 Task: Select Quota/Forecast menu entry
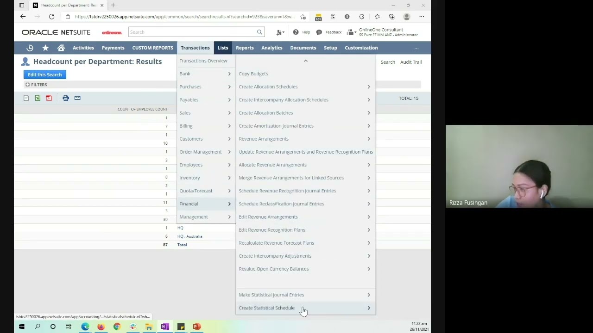point(206,191)
